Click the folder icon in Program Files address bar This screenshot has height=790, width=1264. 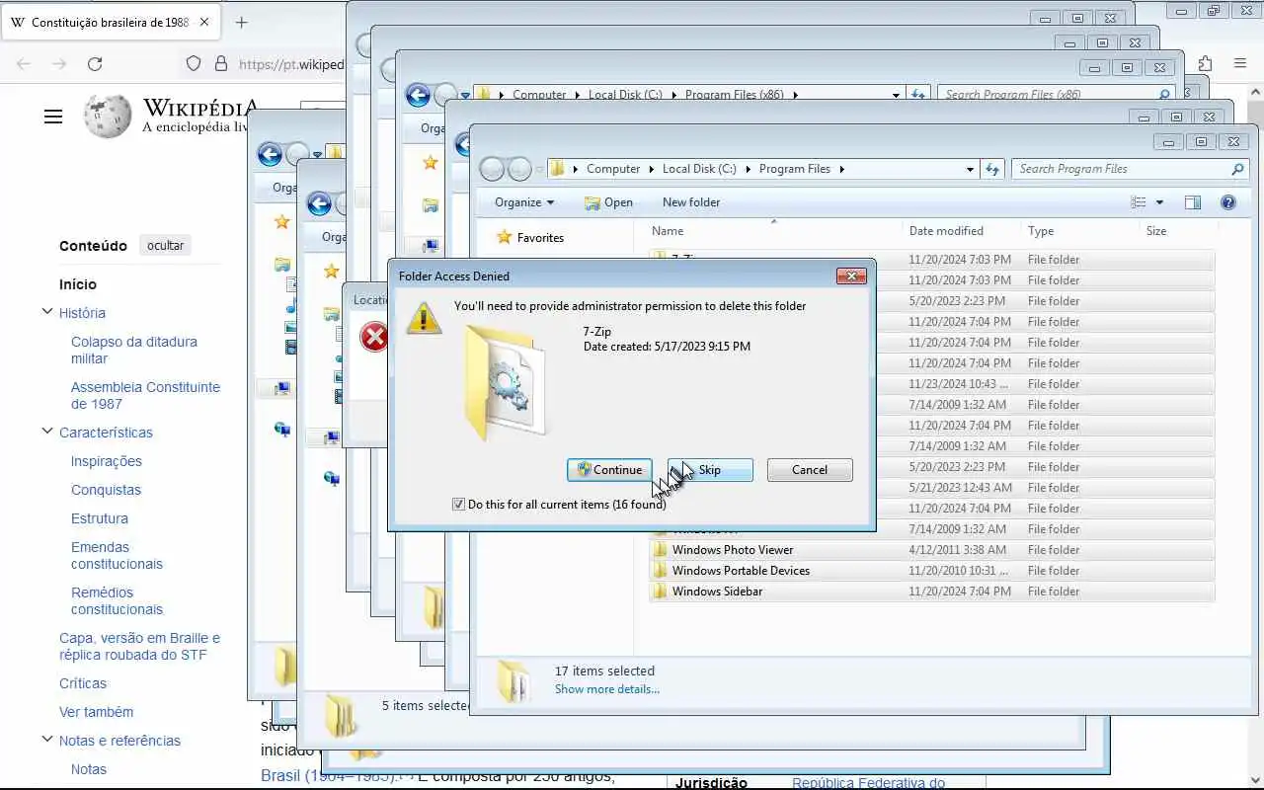click(x=557, y=169)
